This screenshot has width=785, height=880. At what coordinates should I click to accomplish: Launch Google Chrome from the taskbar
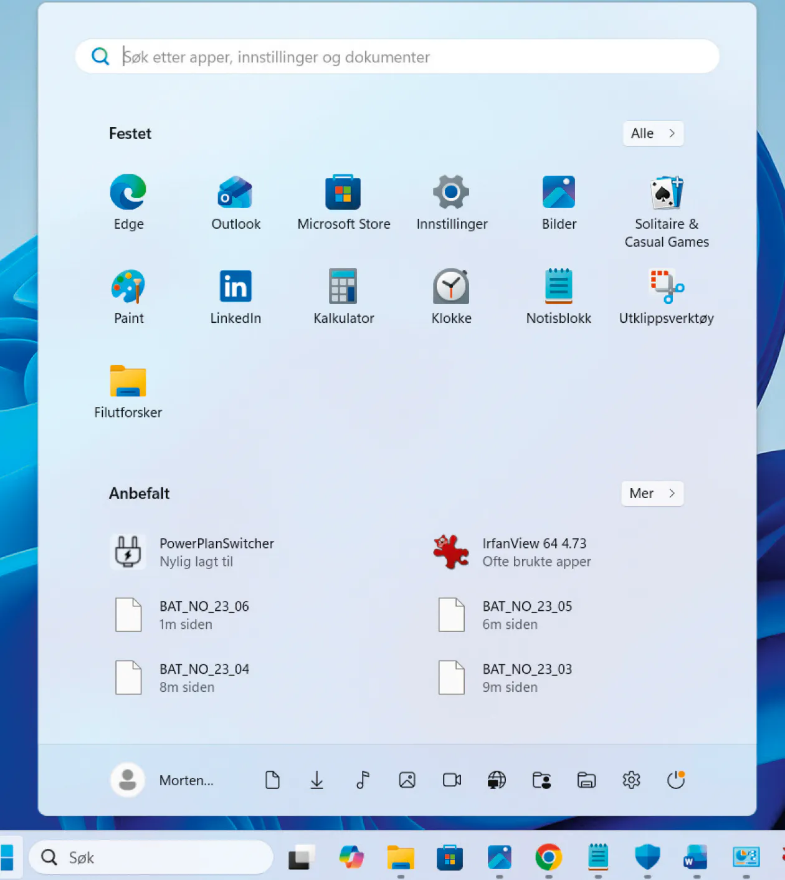point(548,858)
